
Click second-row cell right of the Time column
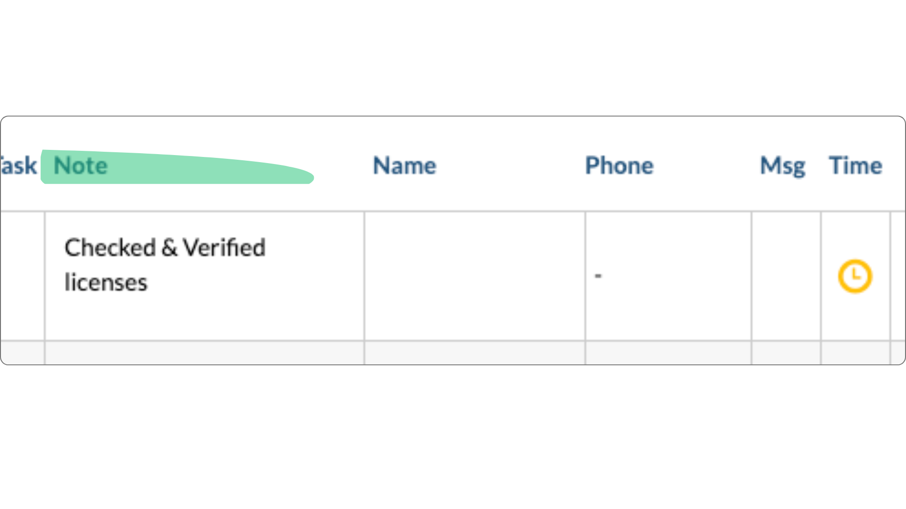point(898,353)
